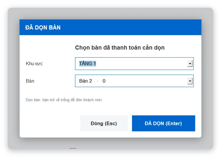The width and height of the screenshot is (221, 157).
Task: Click the Đóng (Esc) button
Action: click(x=104, y=123)
